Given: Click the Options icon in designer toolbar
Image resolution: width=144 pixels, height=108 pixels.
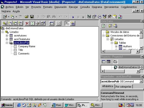Looking at the screenshot, I should 59,23.
